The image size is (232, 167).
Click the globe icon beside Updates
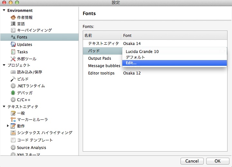pos(13,44)
